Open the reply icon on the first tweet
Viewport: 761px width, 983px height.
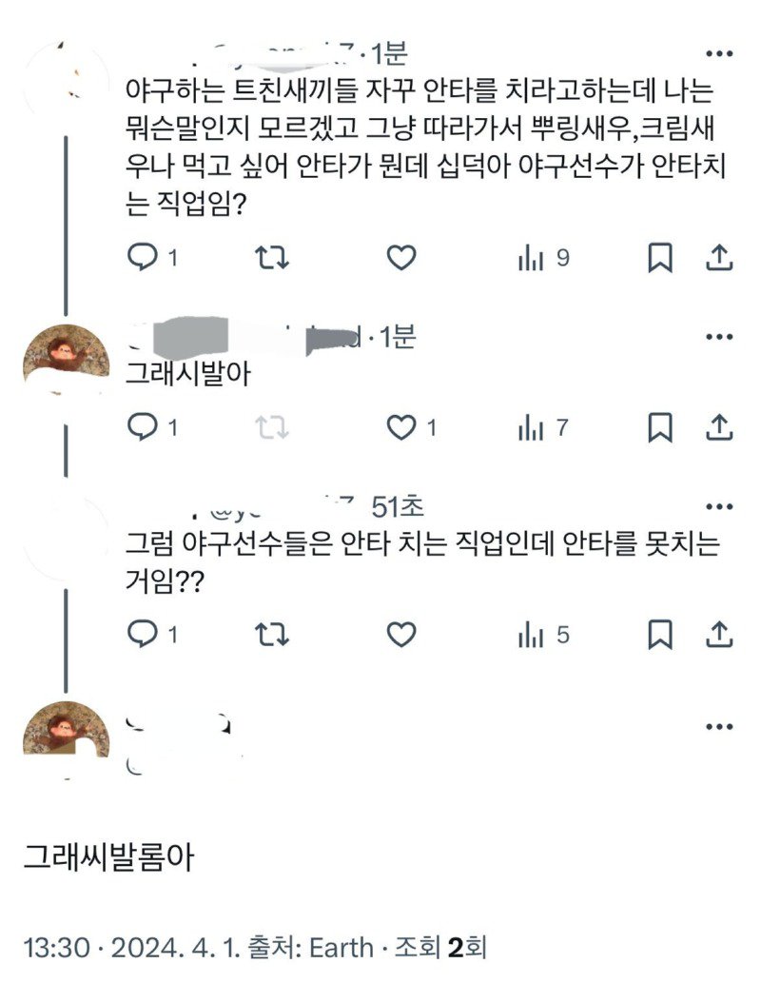(144, 255)
